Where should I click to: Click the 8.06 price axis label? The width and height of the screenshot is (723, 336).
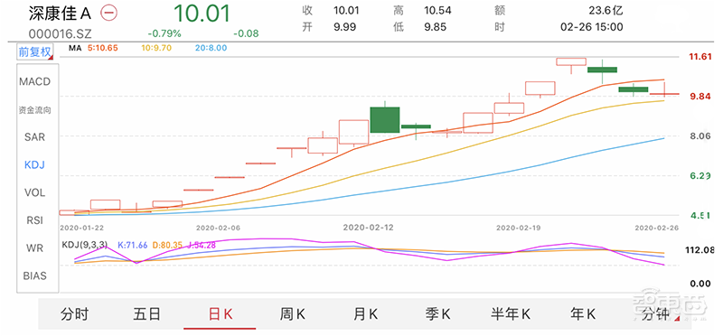click(700, 136)
